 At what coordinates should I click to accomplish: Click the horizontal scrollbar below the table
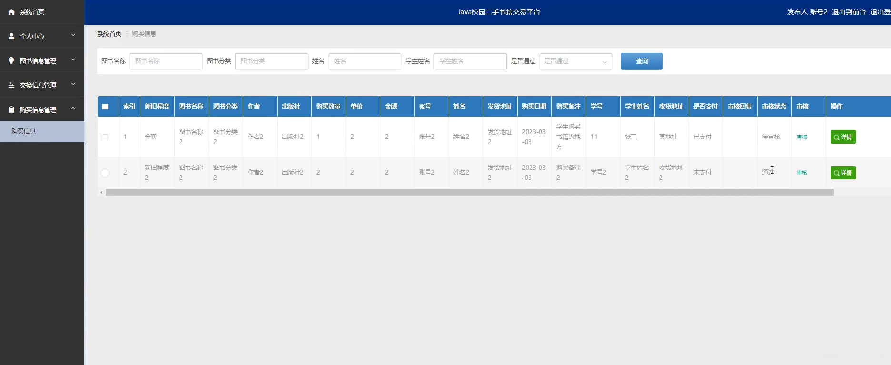point(470,193)
